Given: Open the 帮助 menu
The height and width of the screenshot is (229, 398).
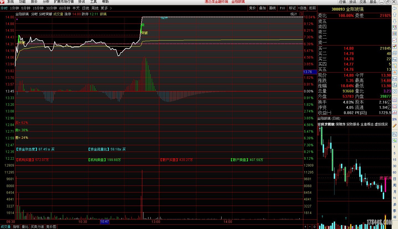Looking at the screenshot, I should point(105,2).
